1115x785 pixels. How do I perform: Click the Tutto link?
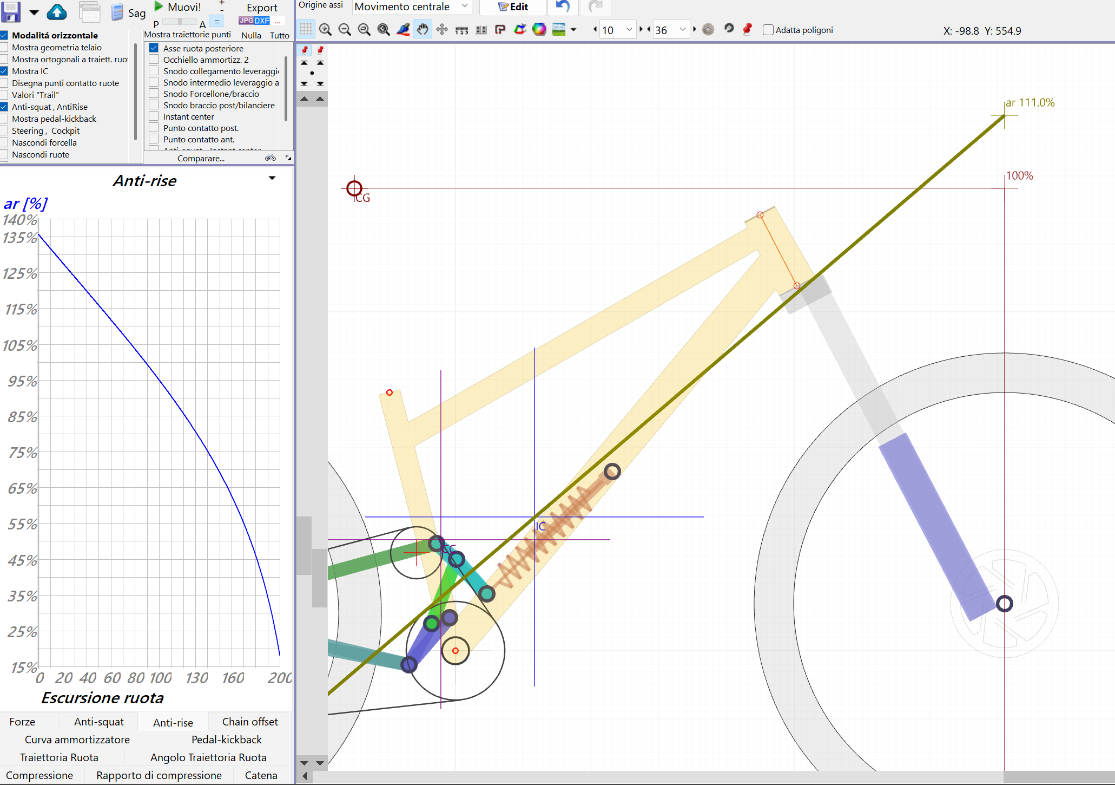click(280, 35)
